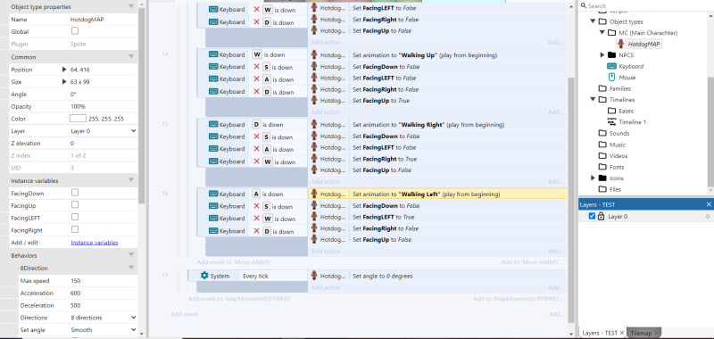Click 'Add event to MapMovment(OFFBIKE)'
Image resolution: width=714 pixels, height=339 pixels.
[x=239, y=299]
